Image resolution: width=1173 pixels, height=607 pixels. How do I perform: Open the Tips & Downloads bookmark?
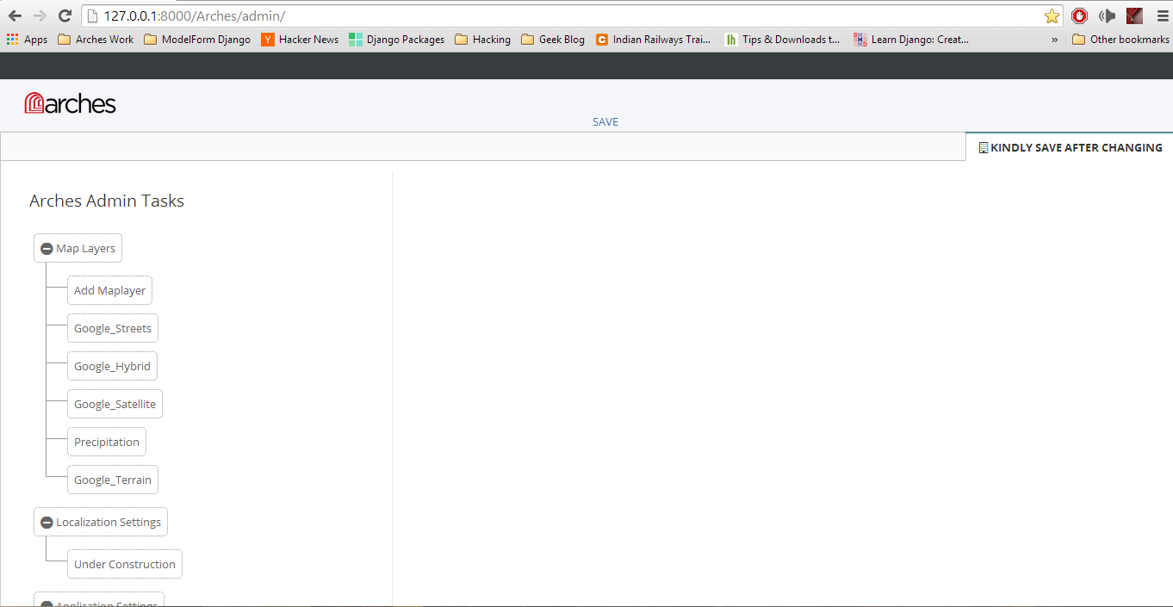coord(783,40)
